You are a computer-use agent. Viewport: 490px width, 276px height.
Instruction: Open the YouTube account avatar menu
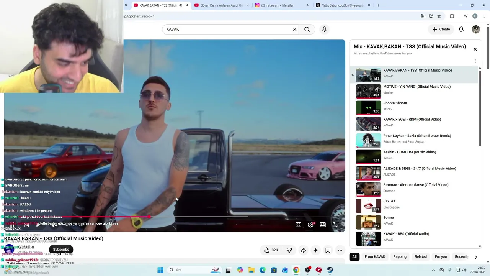[x=476, y=29]
